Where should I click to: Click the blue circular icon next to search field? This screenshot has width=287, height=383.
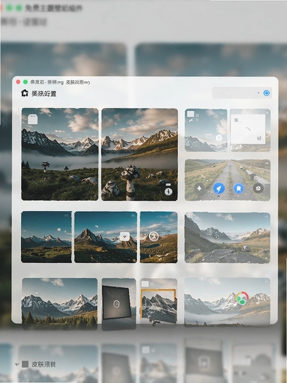(267, 93)
